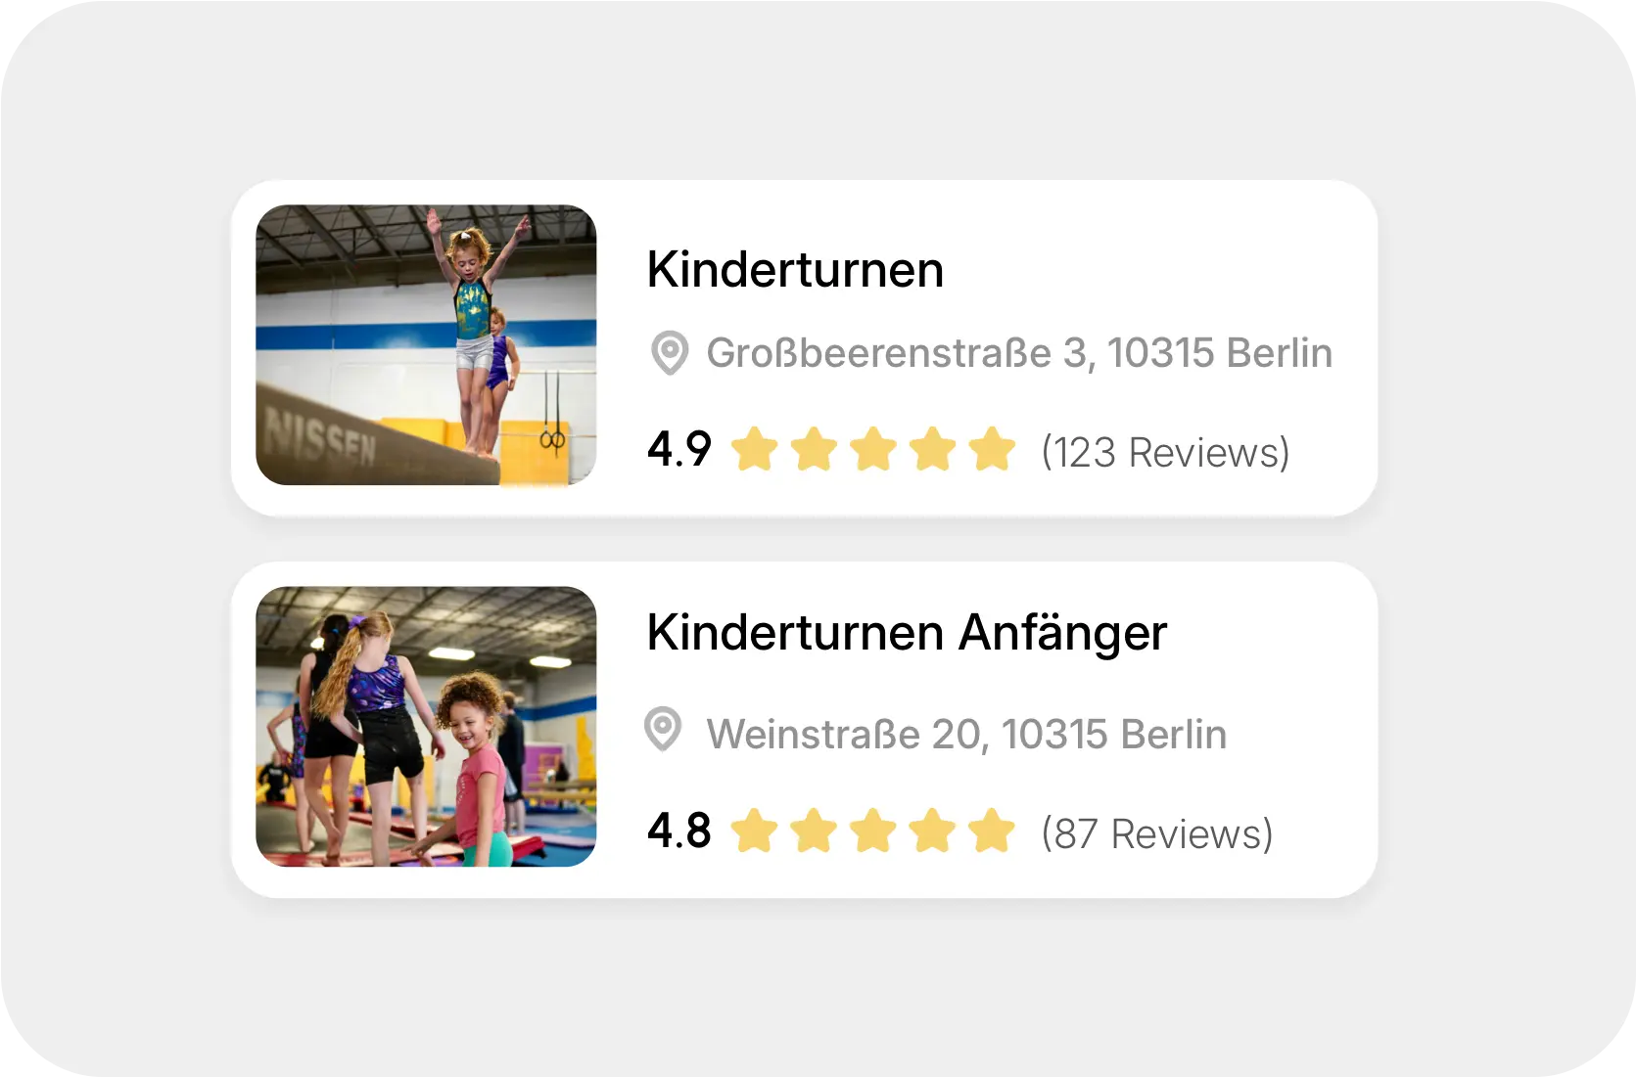Click the second star of the 4.8 rating
This screenshot has width=1637, height=1078.
tap(814, 831)
